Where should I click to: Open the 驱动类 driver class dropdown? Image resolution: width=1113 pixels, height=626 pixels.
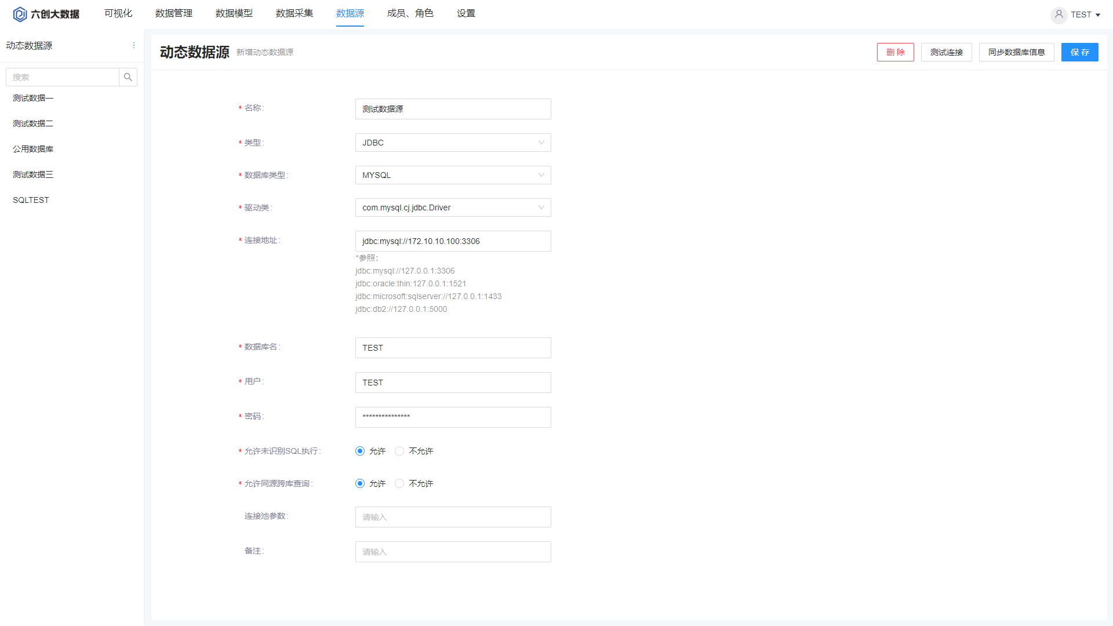click(x=453, y=208)
